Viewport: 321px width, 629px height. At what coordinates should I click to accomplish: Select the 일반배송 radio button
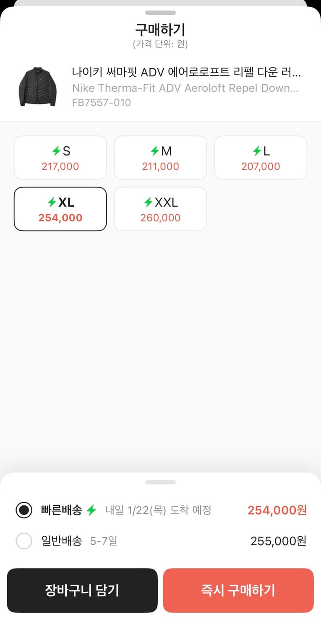point(24,541)
